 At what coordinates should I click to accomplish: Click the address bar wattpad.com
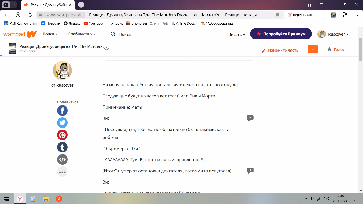pos(64,15)
